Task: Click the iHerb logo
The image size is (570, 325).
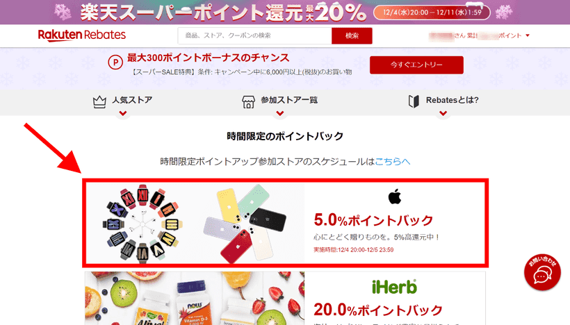Action: tap(394, 287)
